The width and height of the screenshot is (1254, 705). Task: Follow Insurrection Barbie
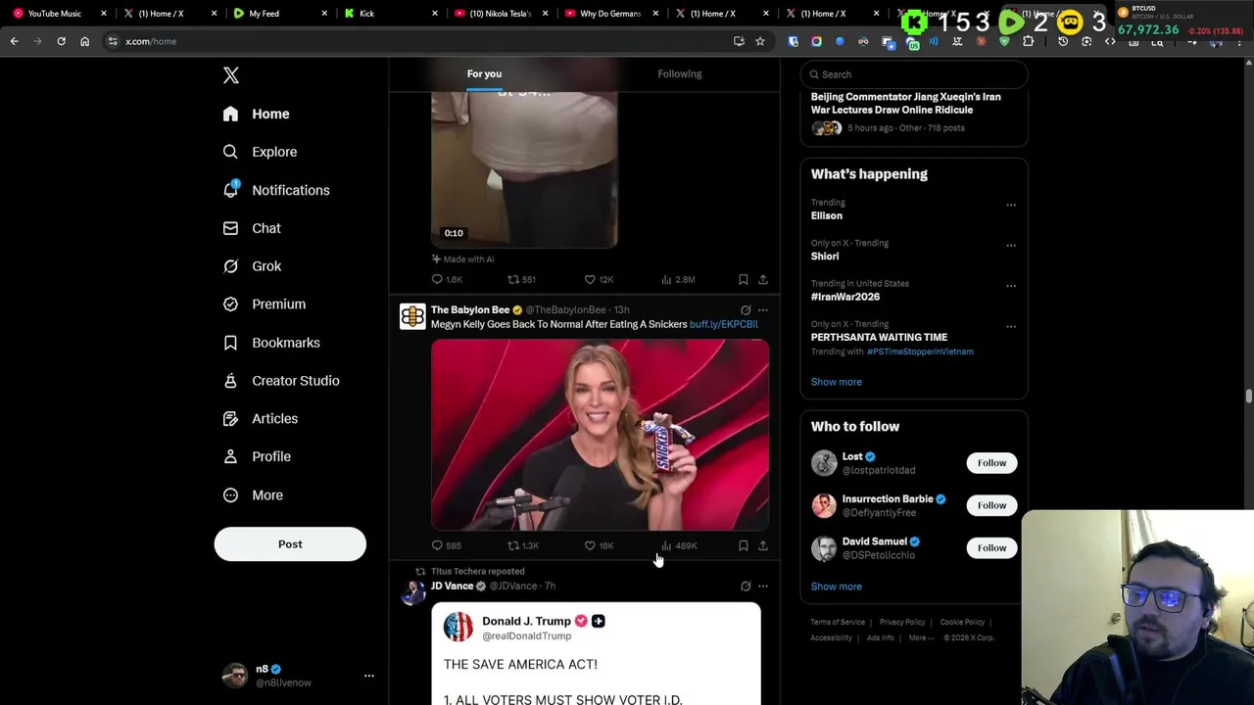point(991,505)
